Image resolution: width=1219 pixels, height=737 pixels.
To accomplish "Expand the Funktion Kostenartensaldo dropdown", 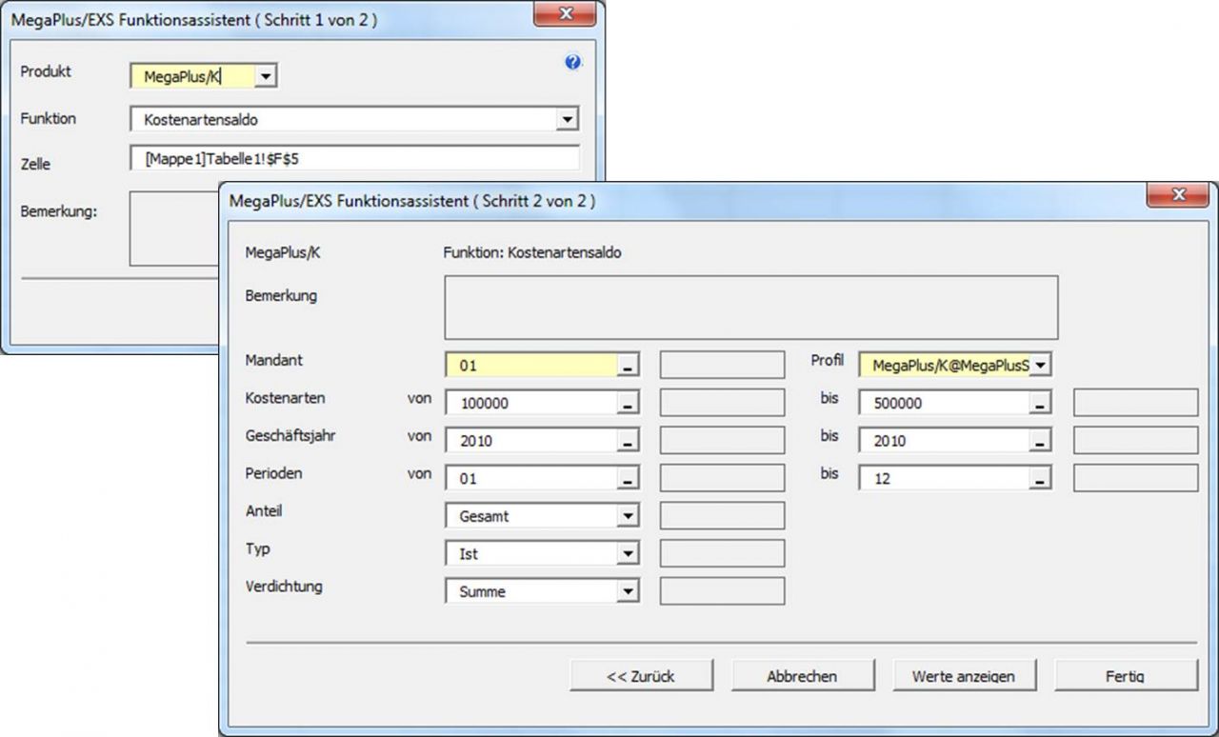I will 568,119.
